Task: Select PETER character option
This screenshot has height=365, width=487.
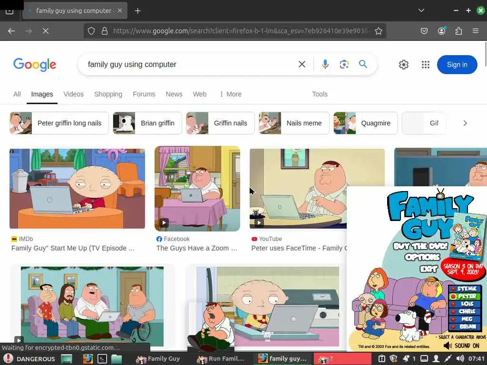Action: click(465, 297)
